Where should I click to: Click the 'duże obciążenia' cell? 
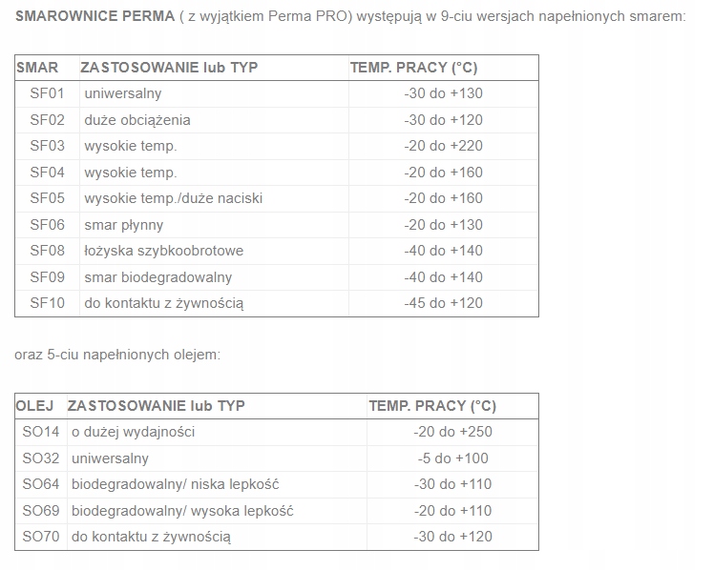pos(136,120)
